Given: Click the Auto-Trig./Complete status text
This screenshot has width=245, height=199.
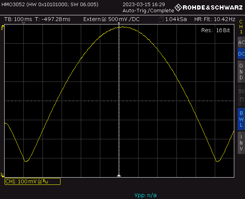Looking at the screenshot, I should [148, 11].
